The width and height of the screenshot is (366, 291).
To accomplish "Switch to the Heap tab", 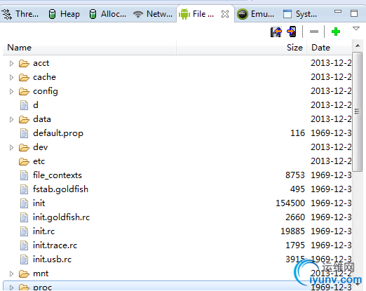I will click(x=65, y=14).
